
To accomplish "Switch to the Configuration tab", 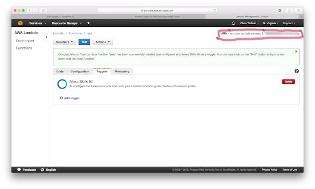I will click(80, 72).
